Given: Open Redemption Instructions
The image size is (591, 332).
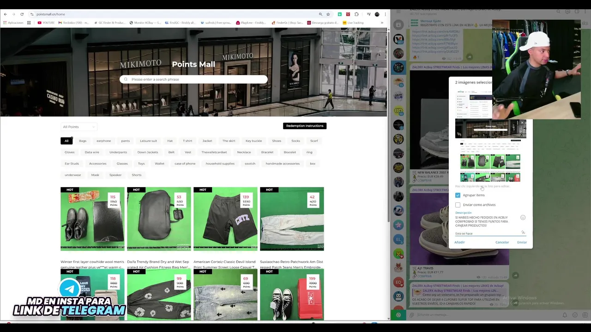Looking at the screenshot, I should 305,126.
